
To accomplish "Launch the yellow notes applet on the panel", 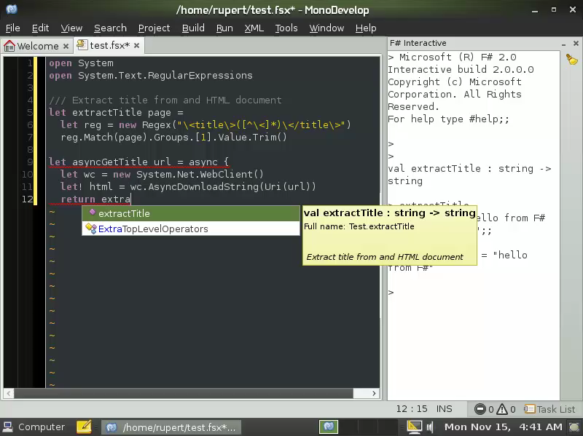I will (84, 427).
